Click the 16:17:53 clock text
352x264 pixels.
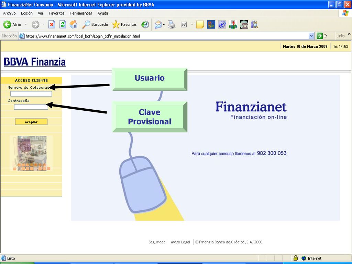pyautogui.click(x=341, y=46)
